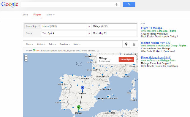Click the Málaga title in the popup
190x117 pixels.
(103, 58)
